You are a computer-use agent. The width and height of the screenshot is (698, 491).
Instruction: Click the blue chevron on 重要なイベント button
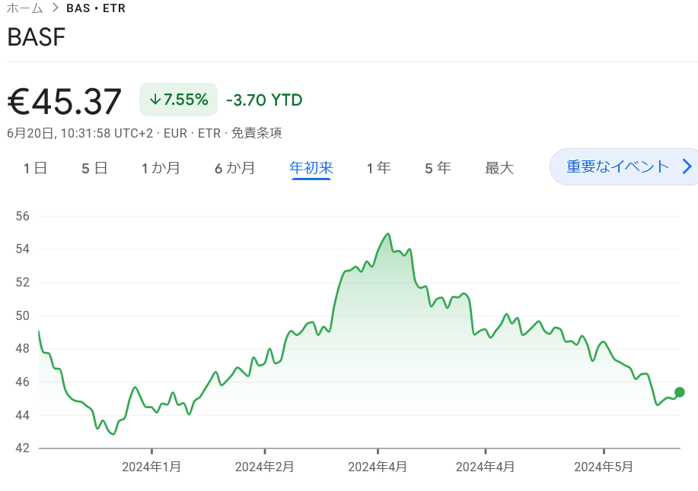point(686,166)
